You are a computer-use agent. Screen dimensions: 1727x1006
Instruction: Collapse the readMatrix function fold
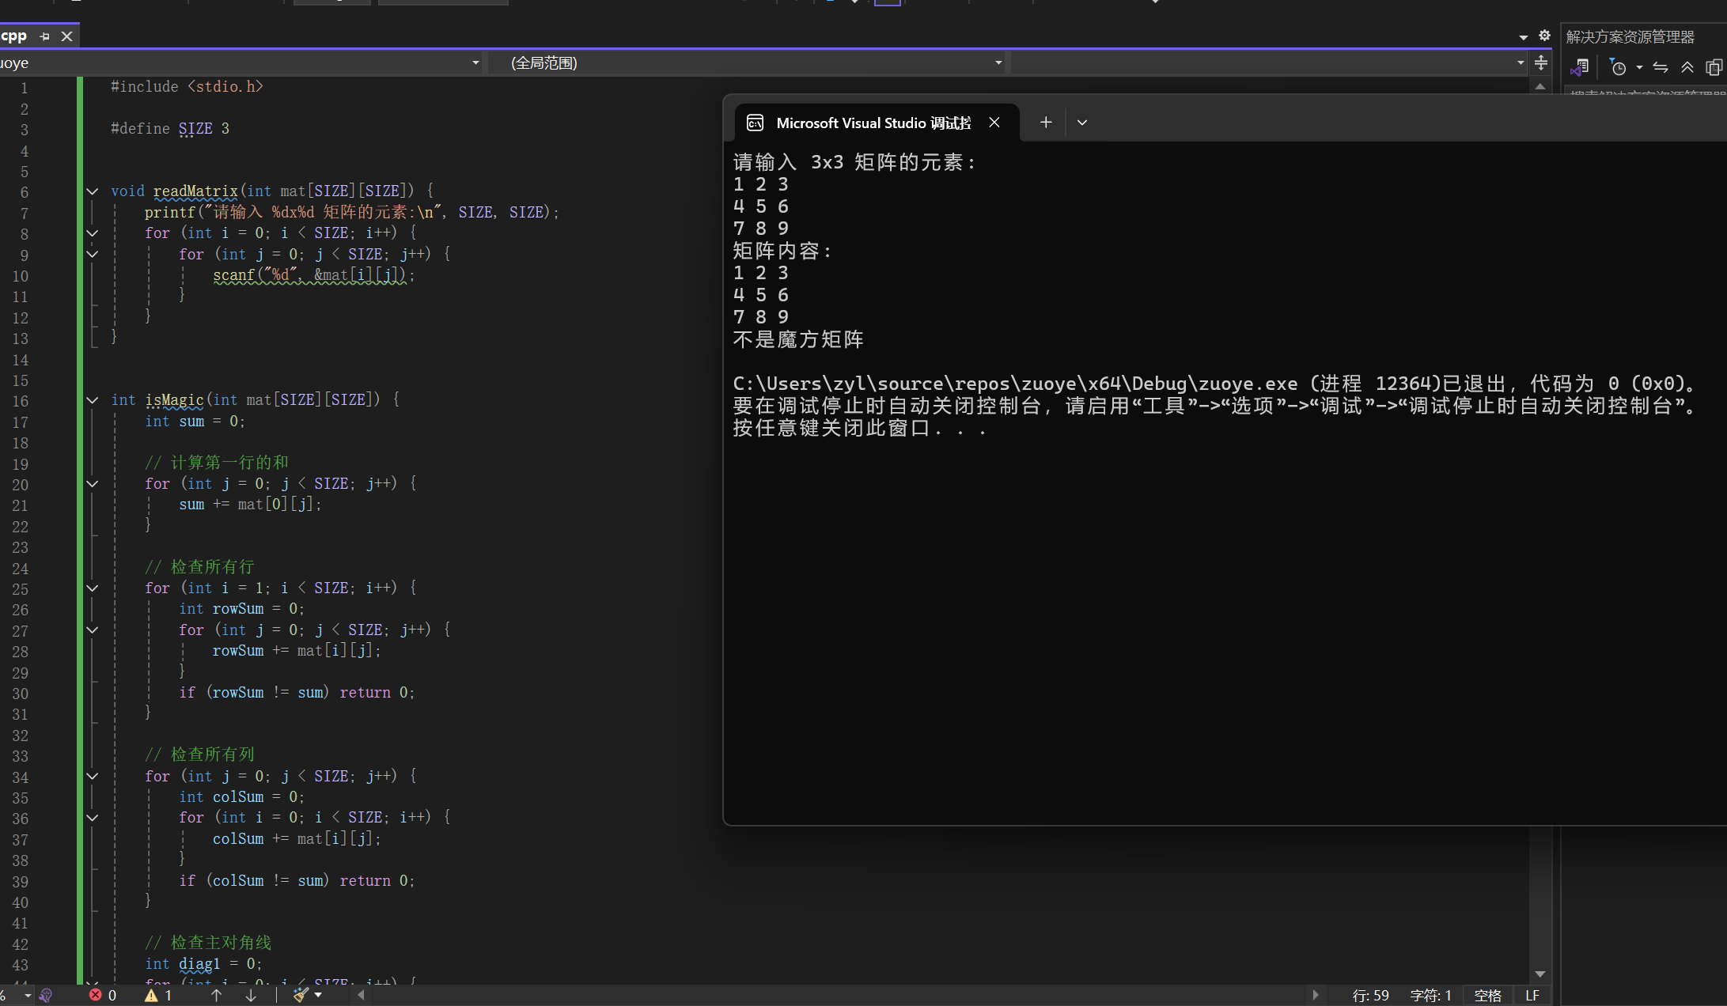pos(93,191)
